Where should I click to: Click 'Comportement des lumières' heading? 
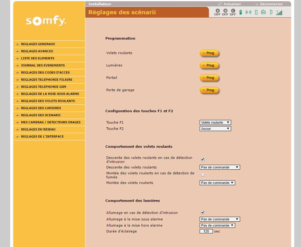133,201
